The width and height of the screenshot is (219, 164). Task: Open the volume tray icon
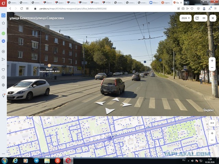click(192, 161)
